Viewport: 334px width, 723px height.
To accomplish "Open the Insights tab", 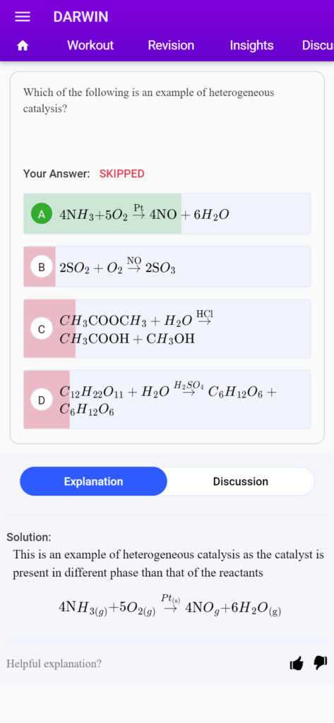I will coord(251,45).
